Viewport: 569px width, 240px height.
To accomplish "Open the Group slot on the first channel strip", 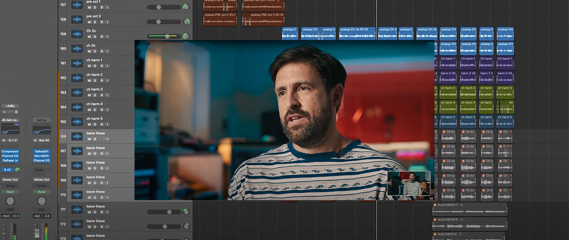I will (x=10, y=186).
